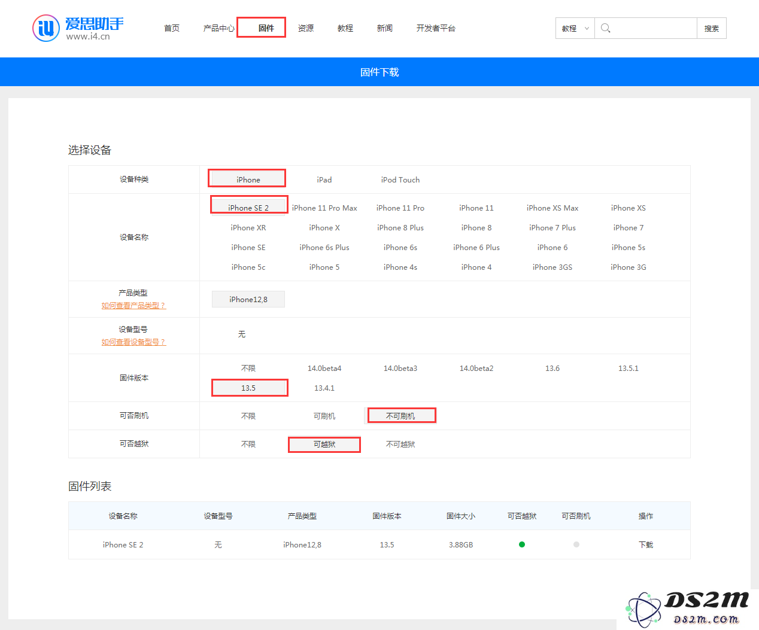
Task: Choose iPhone 3G device
Action: tap(629, 267)
